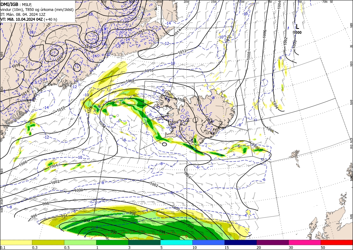The image size is (353, 250).
Task: Click the '10W' longitude label at top
Action: click(241, 2)
